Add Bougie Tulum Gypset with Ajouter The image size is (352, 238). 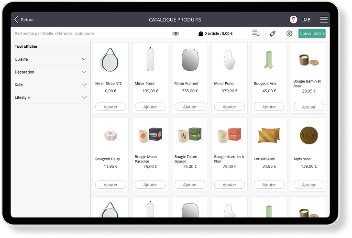pyautogui.click(x=190, y=184)
